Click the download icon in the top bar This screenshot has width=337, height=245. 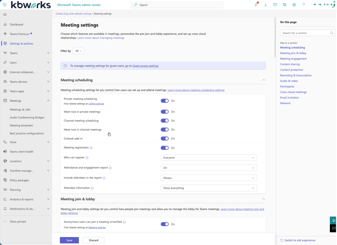265,5
